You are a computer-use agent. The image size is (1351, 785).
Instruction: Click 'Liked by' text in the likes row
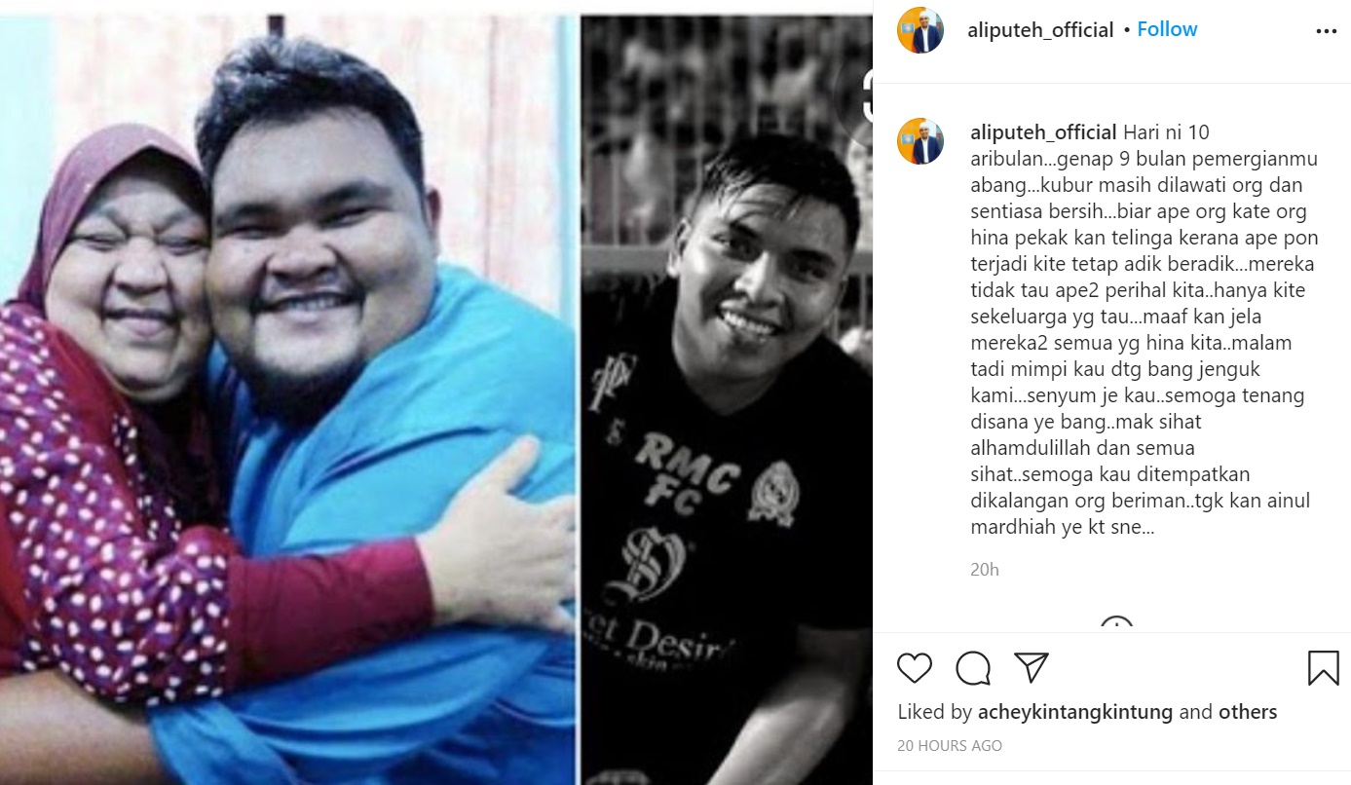pos(935,712)
